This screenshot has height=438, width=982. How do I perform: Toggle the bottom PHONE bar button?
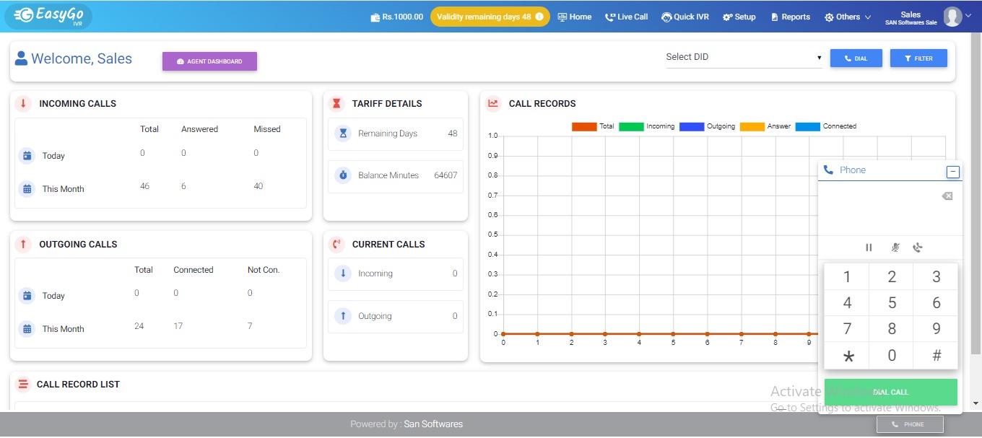(x=910, y=424)
